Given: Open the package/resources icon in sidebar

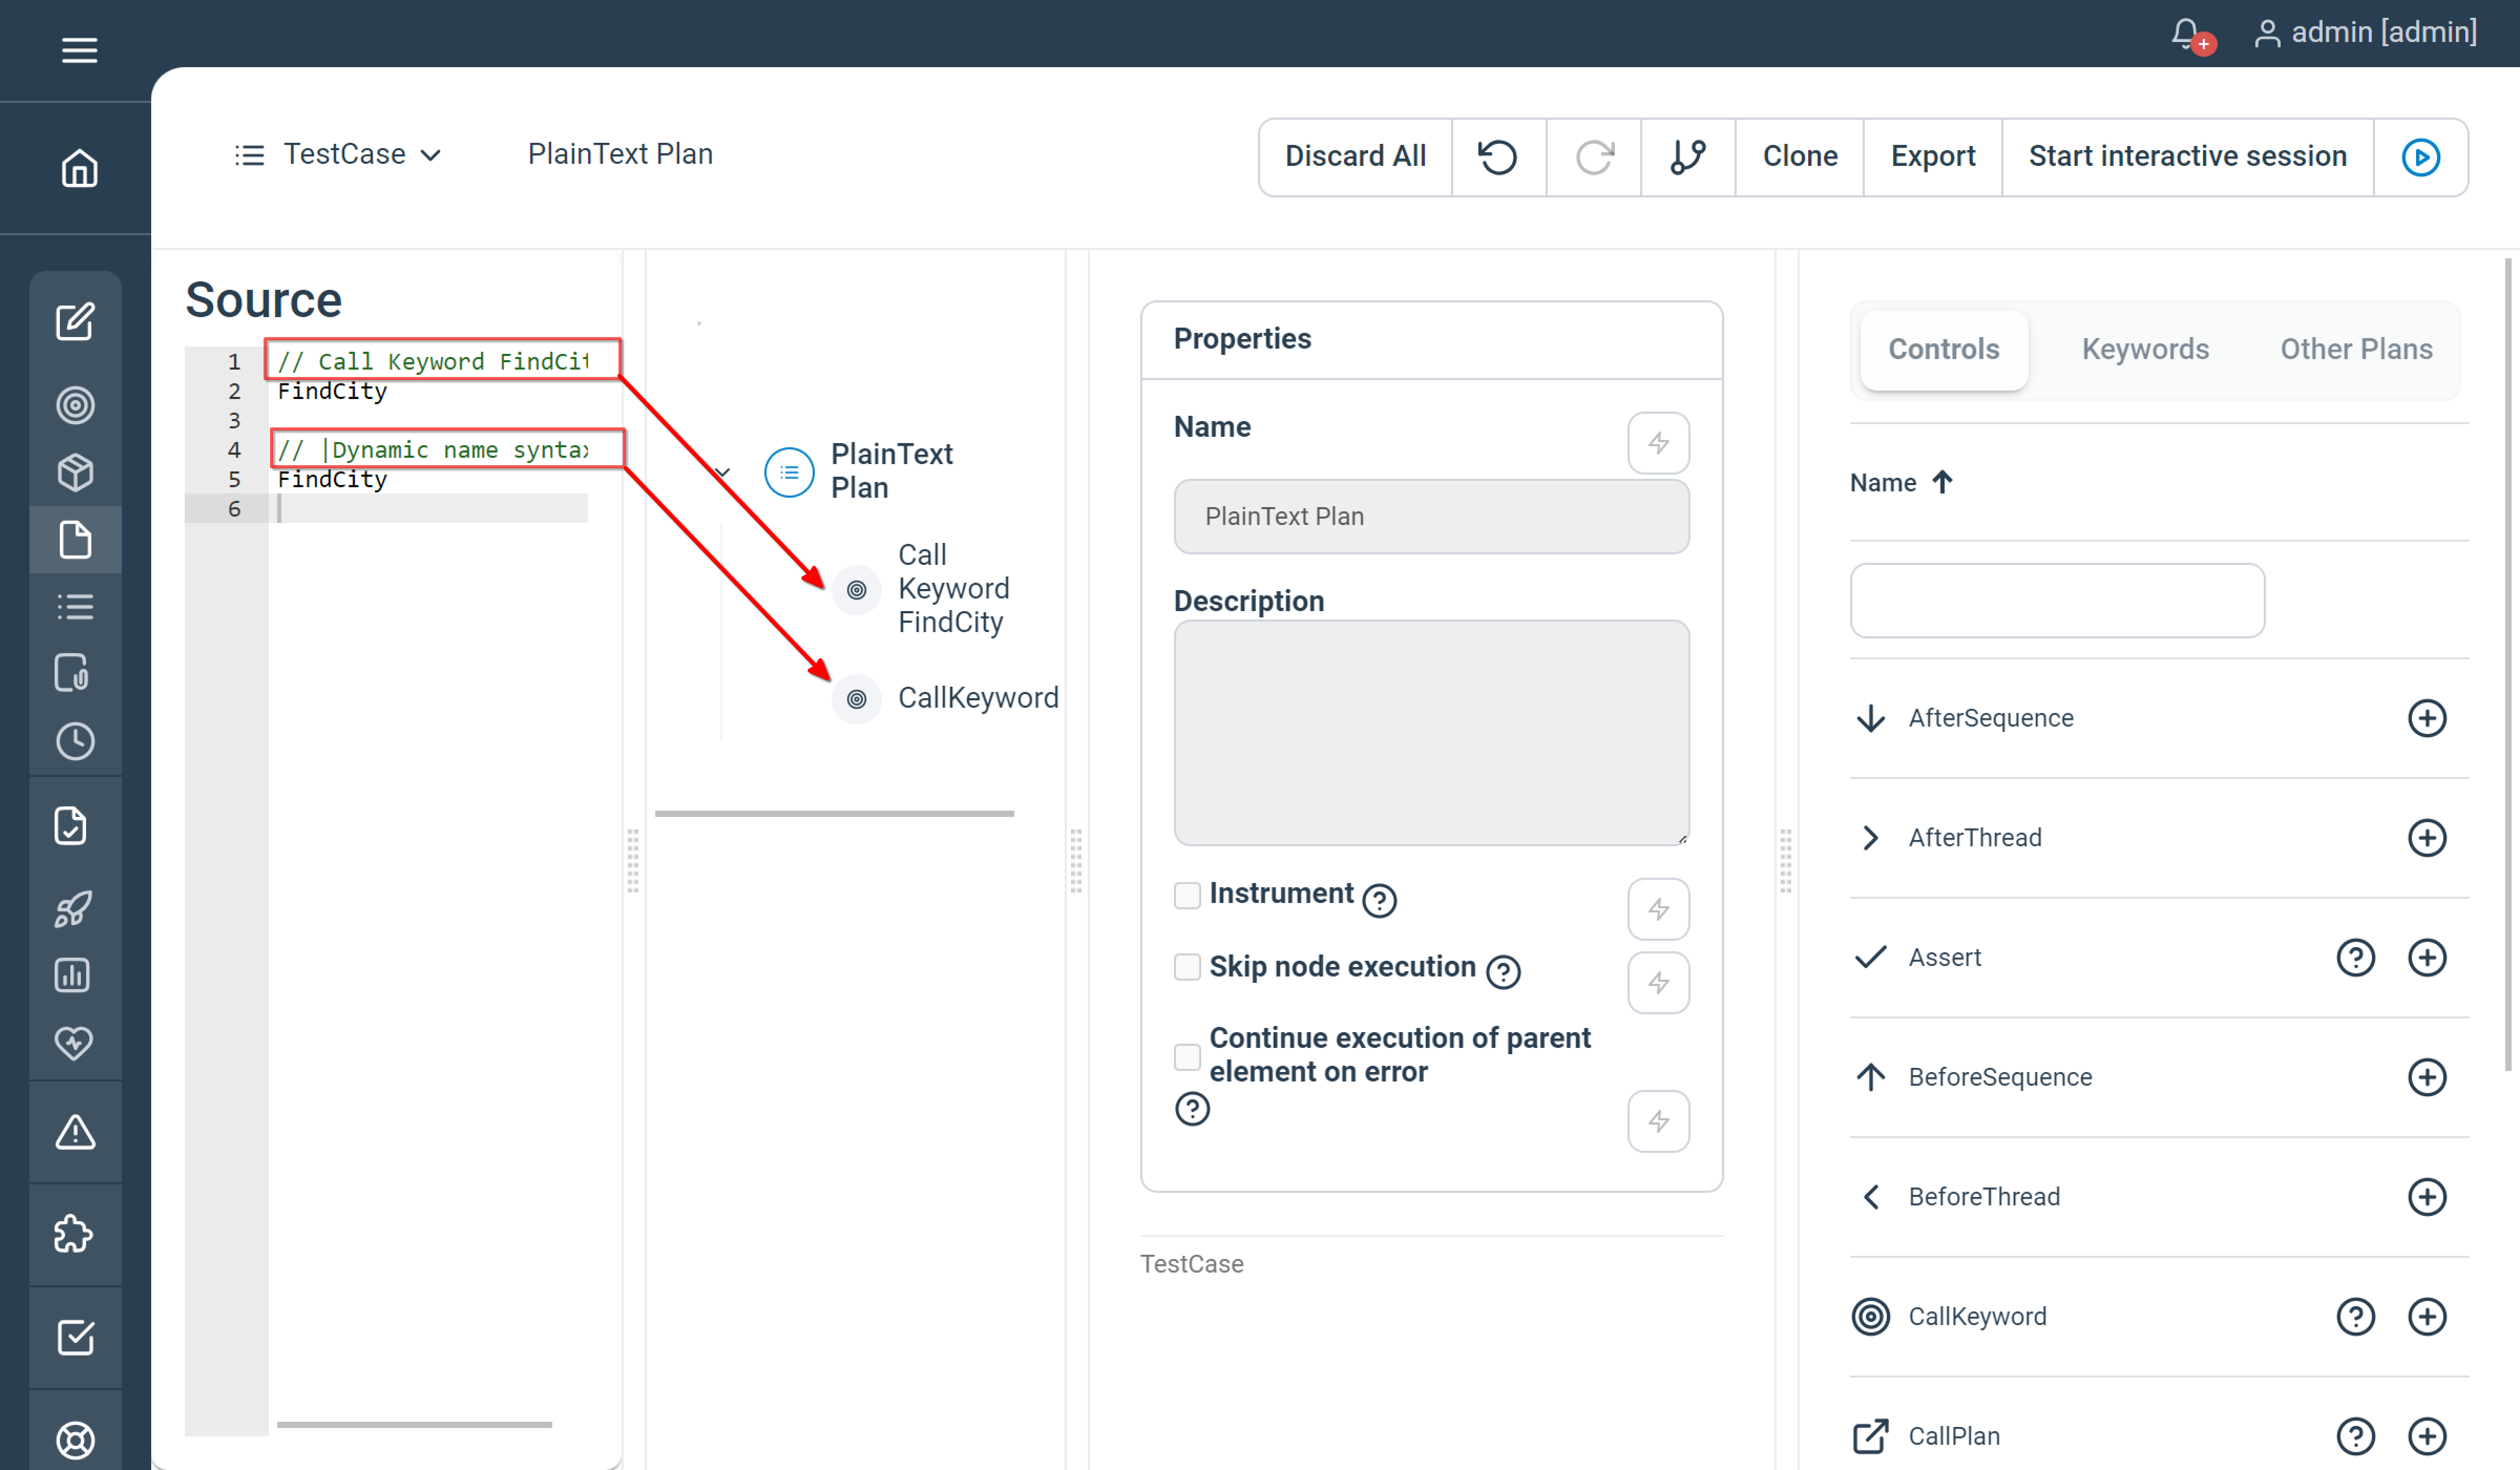Looking at the screenshot, I should (76, 472).
